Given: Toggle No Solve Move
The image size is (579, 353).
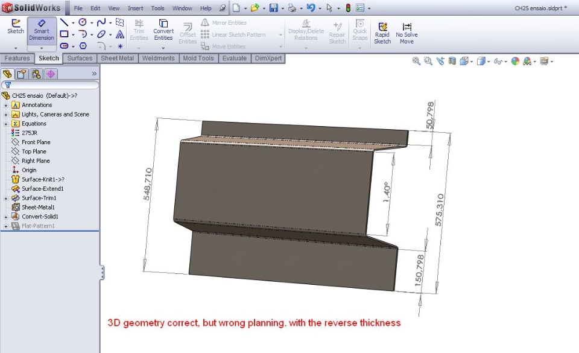Looking at the screenshot, I should tap(407, 34).
